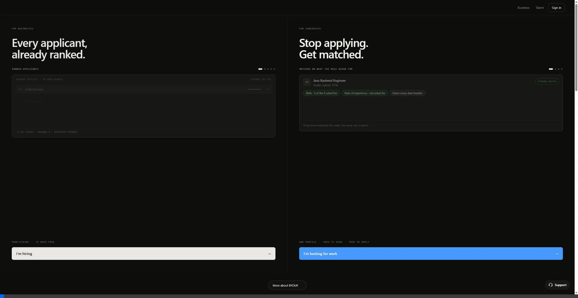Click the "SCORED IN <2S" label
The width and height of the screenshot is (578, 298).
[x=261, y=79]
